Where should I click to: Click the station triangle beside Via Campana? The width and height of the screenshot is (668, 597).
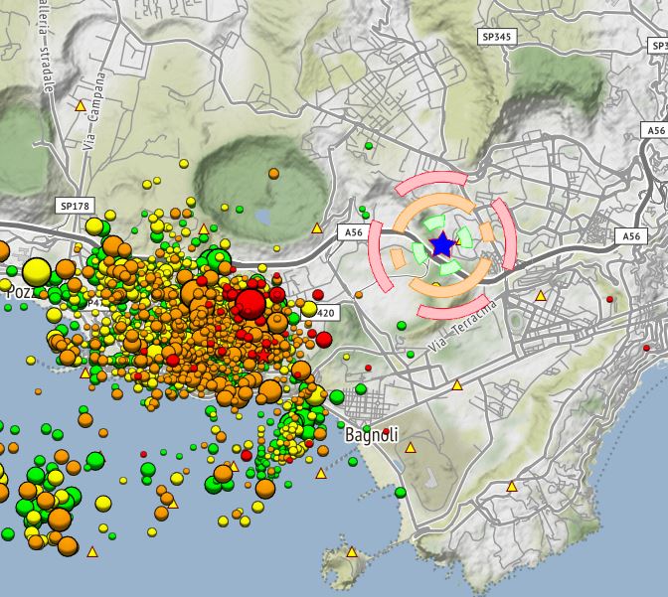pyautogui.click(x=81, y=105)
